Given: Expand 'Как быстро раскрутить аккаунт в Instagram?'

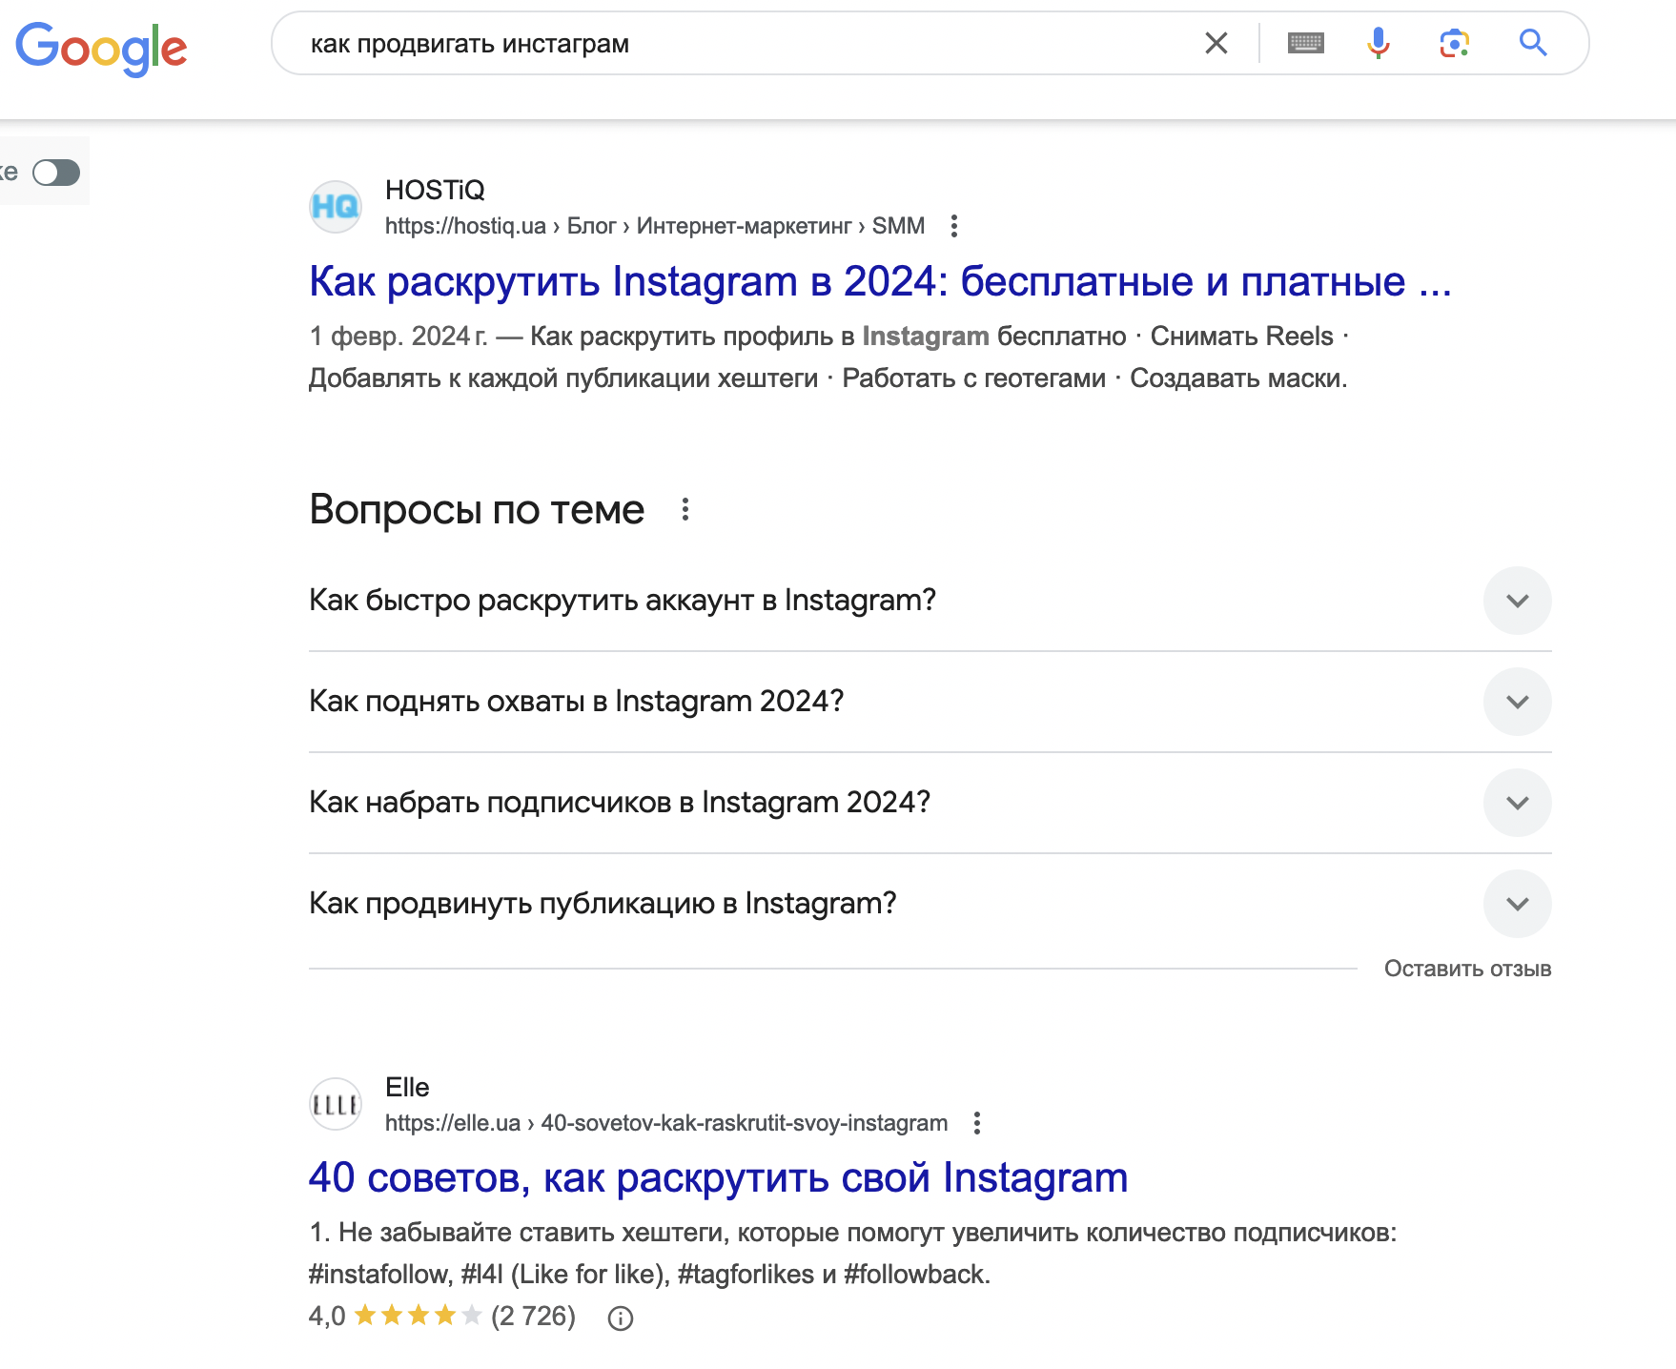Looking at the screenshot, I should point(1517,601).
